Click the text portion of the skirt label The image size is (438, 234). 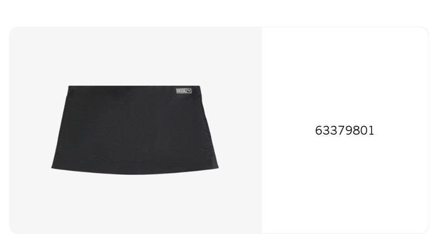coord(181,91)
